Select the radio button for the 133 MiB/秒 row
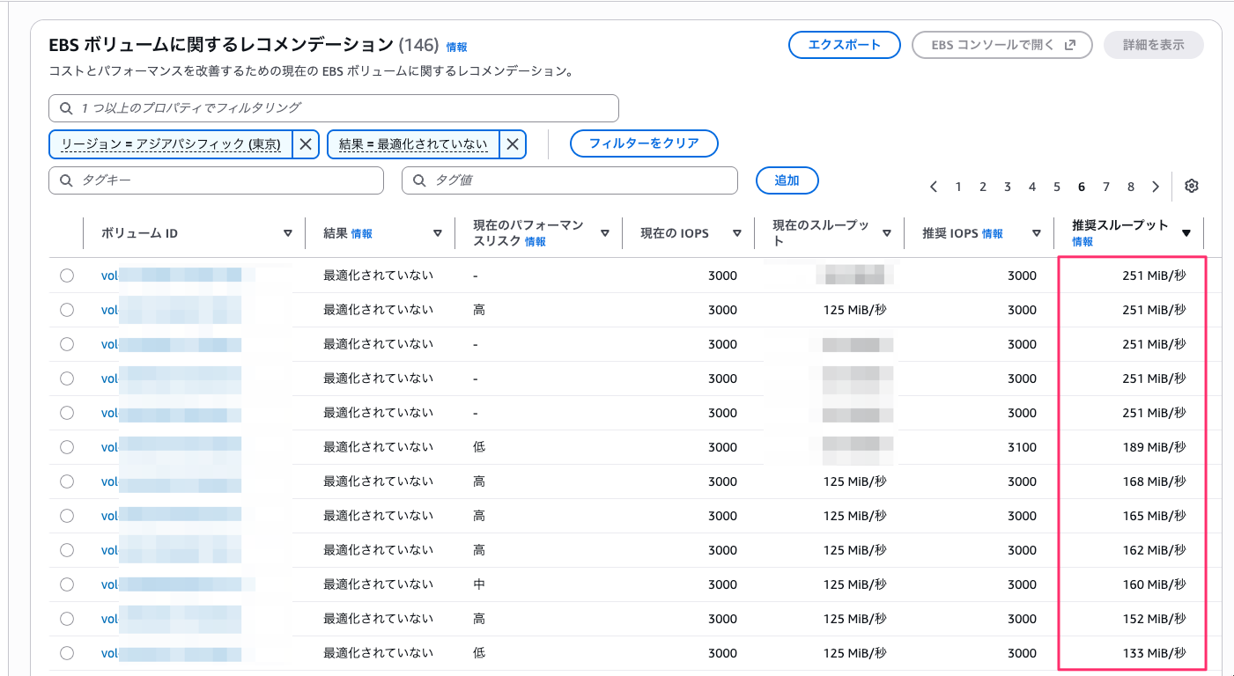This screenshot has width=1234, height=676. point(67,653)
